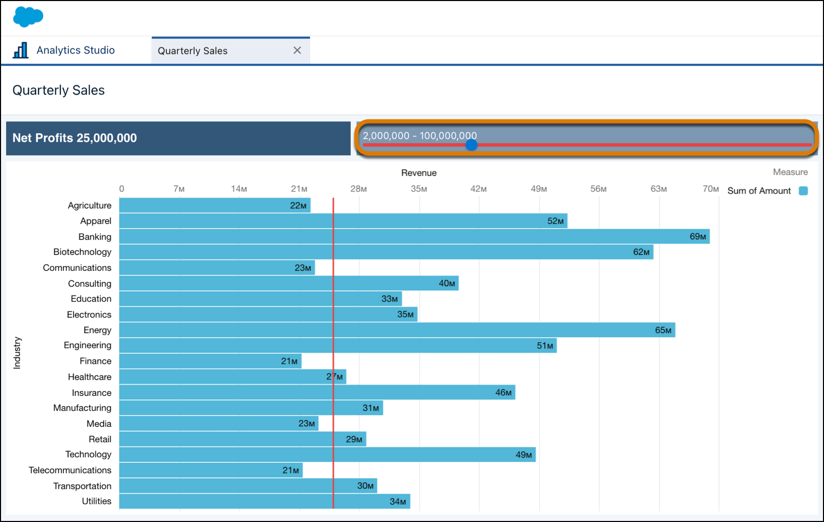The height and width of the screenshot is (522, 824).
Task: Click the Media industry label
Action: pos(99,424)
